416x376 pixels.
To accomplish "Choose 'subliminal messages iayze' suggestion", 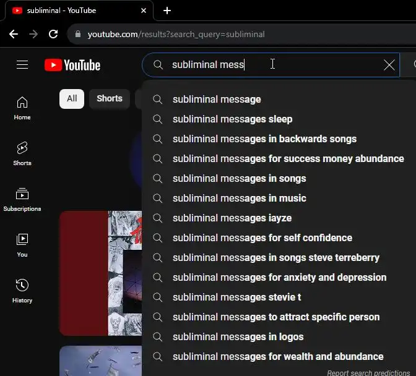I will click(279, 218).
